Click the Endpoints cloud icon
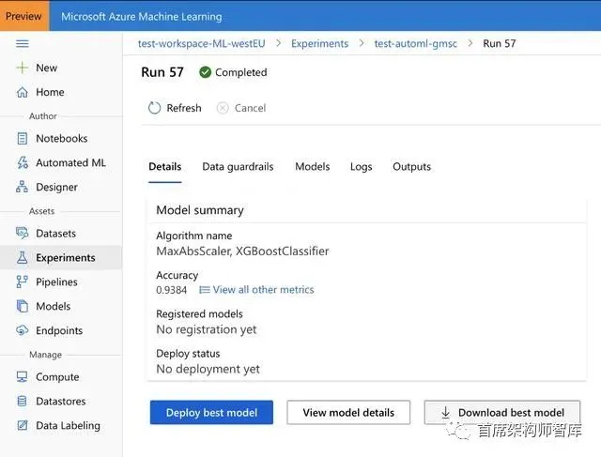 (x=23, y=330)
